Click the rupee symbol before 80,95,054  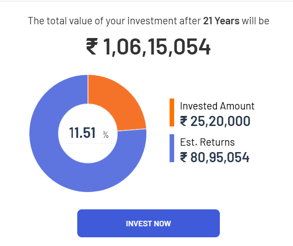[x=184, y=158]
